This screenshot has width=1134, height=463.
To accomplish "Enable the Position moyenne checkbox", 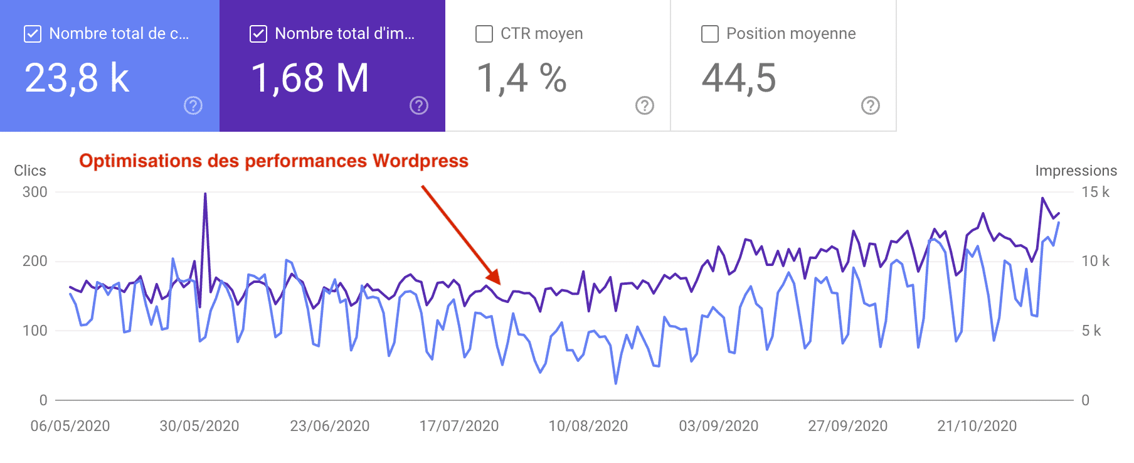I will click(709, 34).
